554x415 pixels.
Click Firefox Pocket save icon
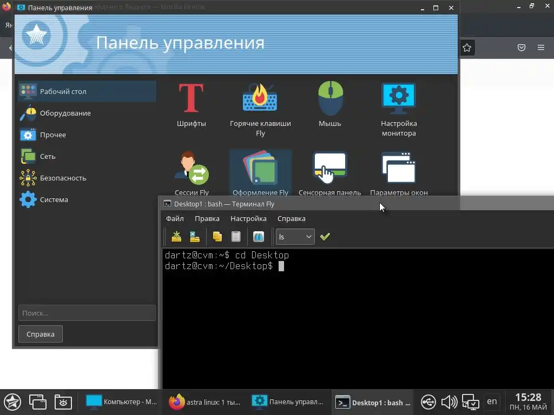tap(522, 48)
